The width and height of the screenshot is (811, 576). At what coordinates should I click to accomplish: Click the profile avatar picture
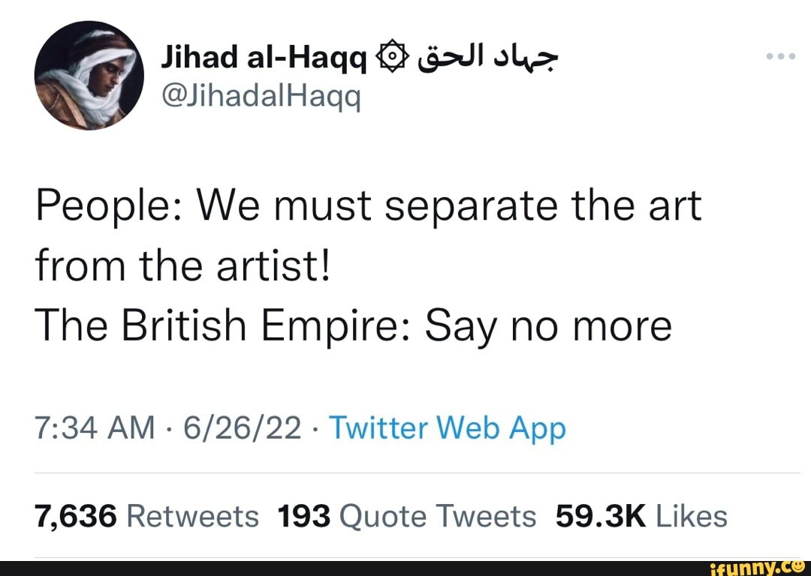pos(90,76)
